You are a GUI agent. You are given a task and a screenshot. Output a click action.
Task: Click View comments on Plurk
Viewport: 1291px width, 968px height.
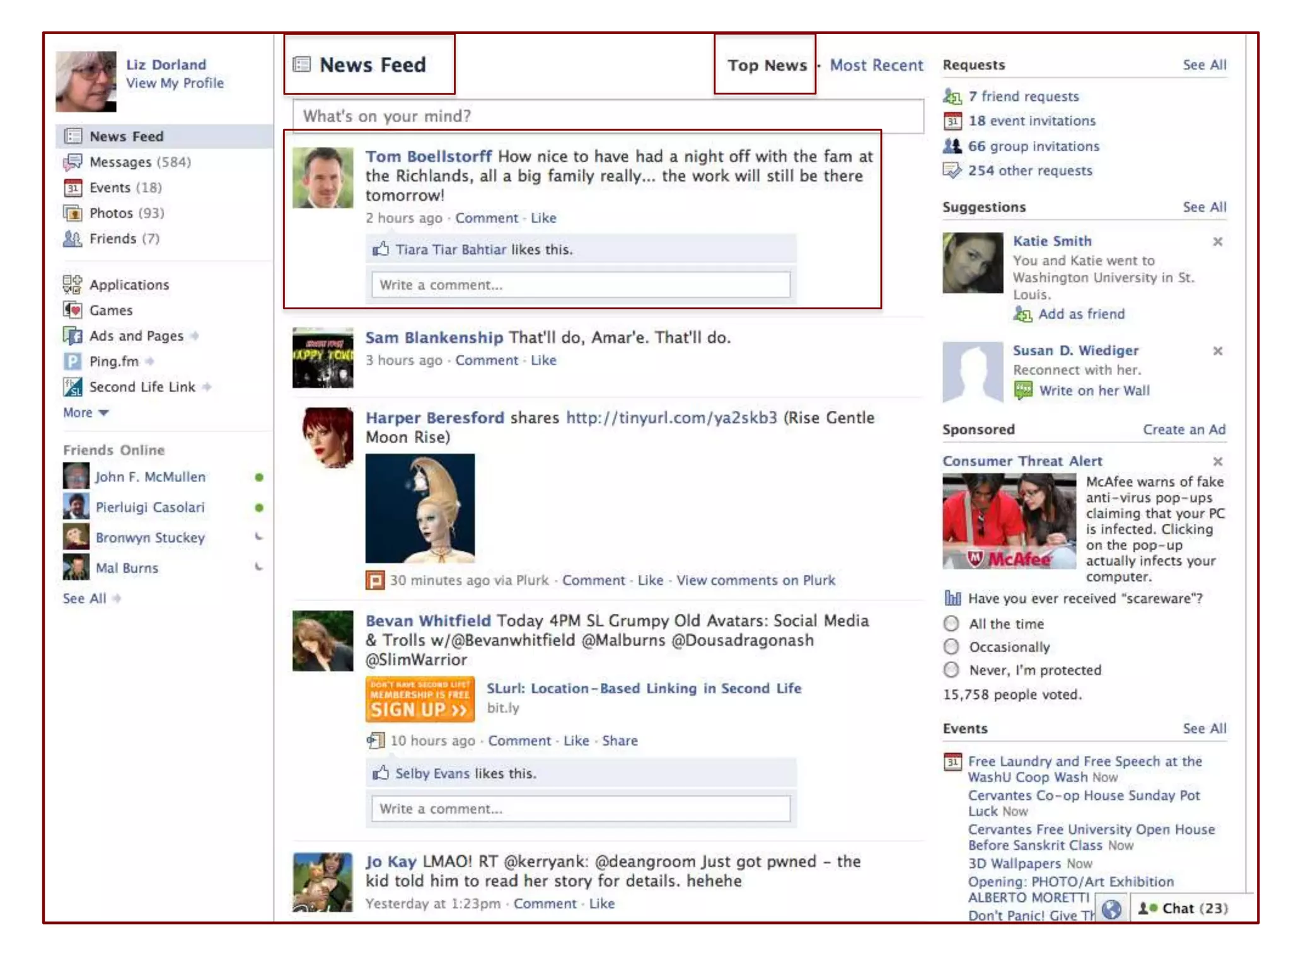[756, 580]
